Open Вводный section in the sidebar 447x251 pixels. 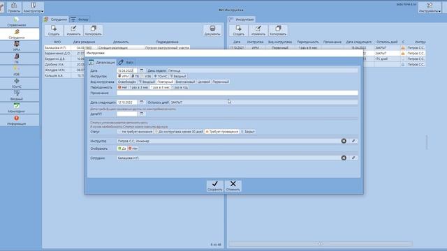(17, 96)
